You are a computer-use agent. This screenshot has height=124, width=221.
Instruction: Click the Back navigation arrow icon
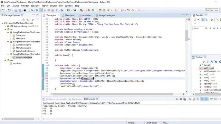133,10
